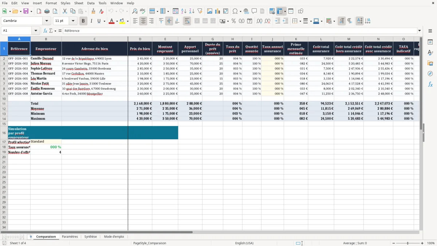
Task: Toggle Center Vertically alignment
Action: pos(169,21)
